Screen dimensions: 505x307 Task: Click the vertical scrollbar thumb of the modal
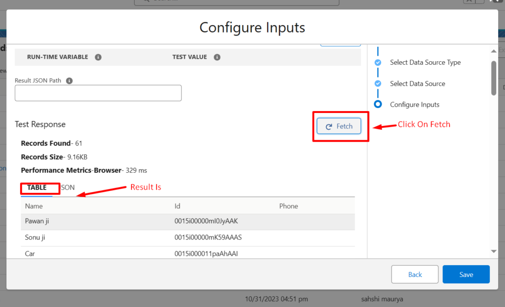coord(493,78)
